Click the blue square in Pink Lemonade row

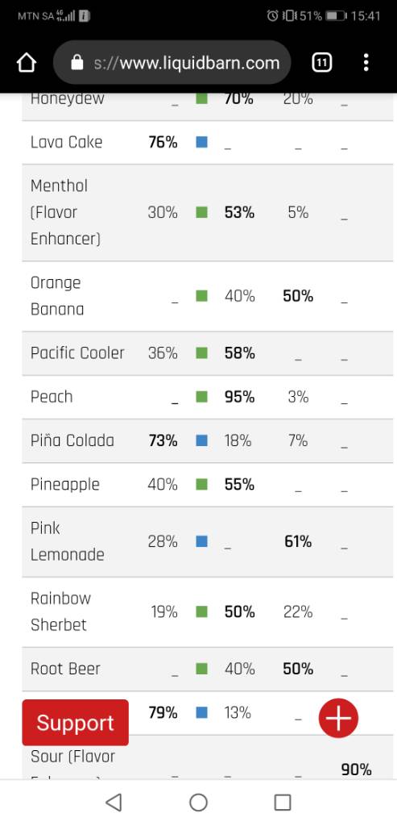(202, 541)
